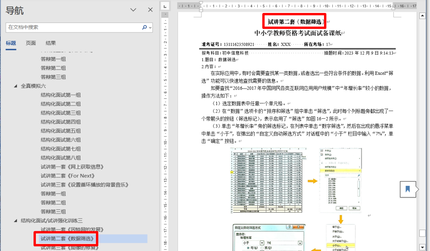
Task: Click the first-line indent marker on ruler
Action: [x=201, y=3]
